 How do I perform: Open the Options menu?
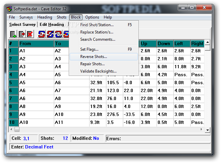(92, 17)
